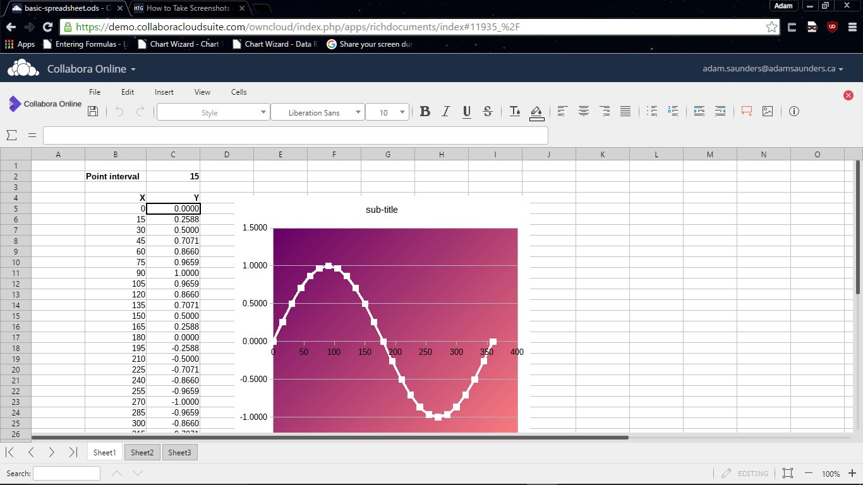The height and width of the screenshot is (485, 863).
Task: Toggle strikethrough formatting
Action: tap(487, 112)
